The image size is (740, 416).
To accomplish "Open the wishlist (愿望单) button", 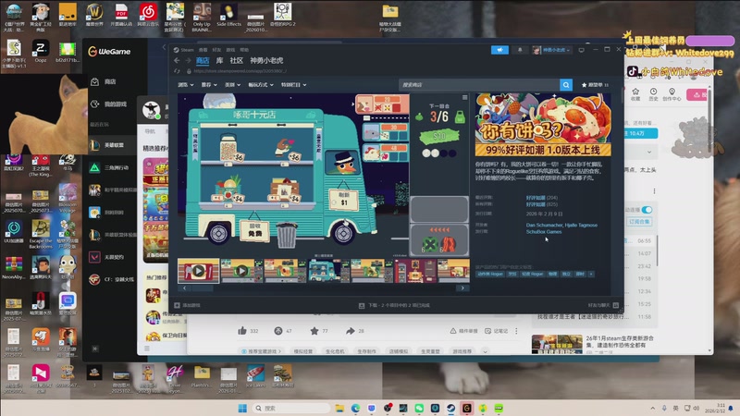I will (x=595, y=85).
